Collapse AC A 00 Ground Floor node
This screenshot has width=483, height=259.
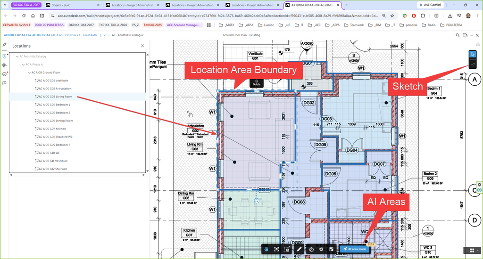(x=29, y=73)
